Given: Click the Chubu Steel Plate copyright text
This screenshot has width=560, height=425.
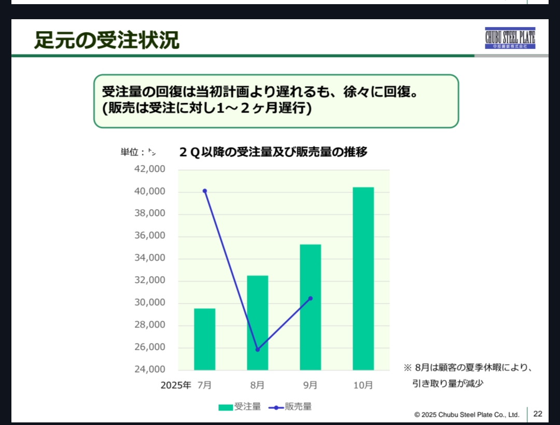Looking at the screenshot, I should 467,415.
